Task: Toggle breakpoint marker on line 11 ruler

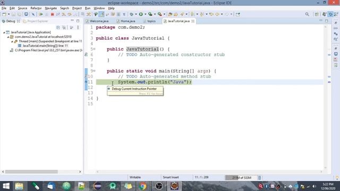Action: (x=86, y=82)
